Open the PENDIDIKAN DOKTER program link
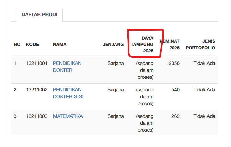231x147 pixels. 67,67
